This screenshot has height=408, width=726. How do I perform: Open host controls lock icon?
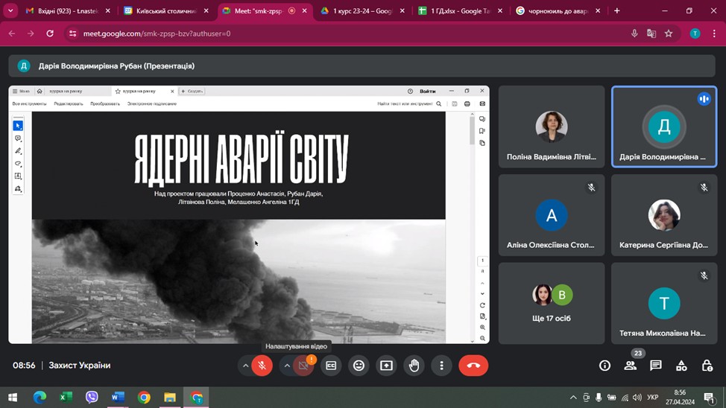707,366
